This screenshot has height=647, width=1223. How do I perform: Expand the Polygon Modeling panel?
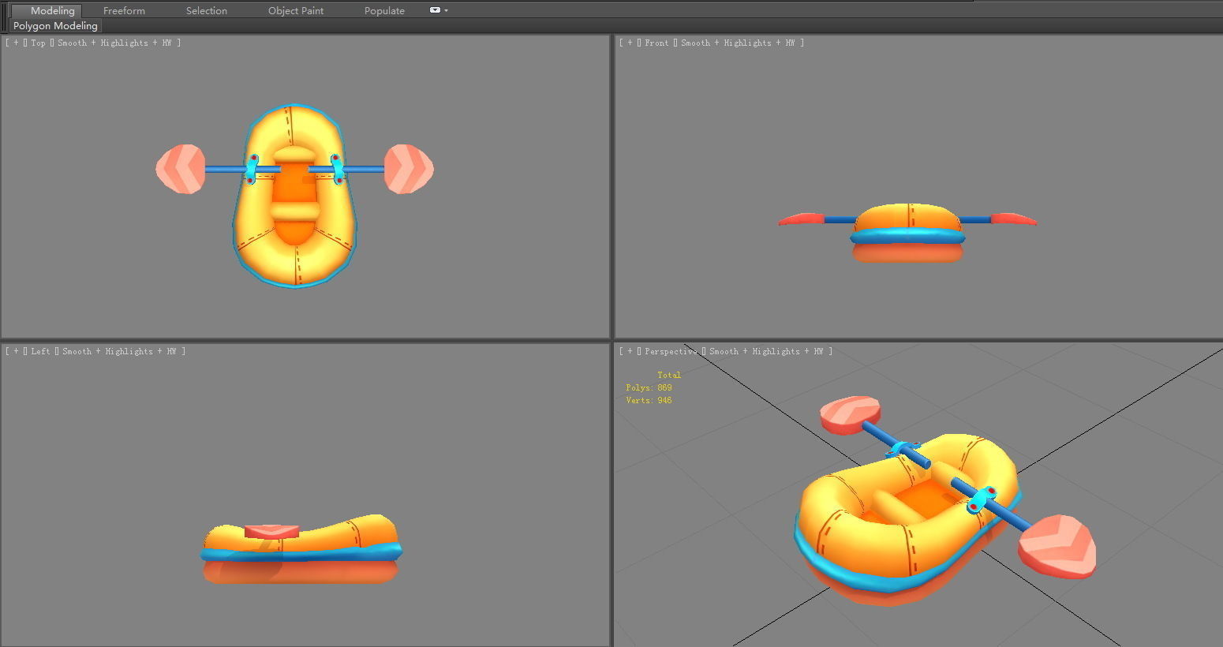55,26
